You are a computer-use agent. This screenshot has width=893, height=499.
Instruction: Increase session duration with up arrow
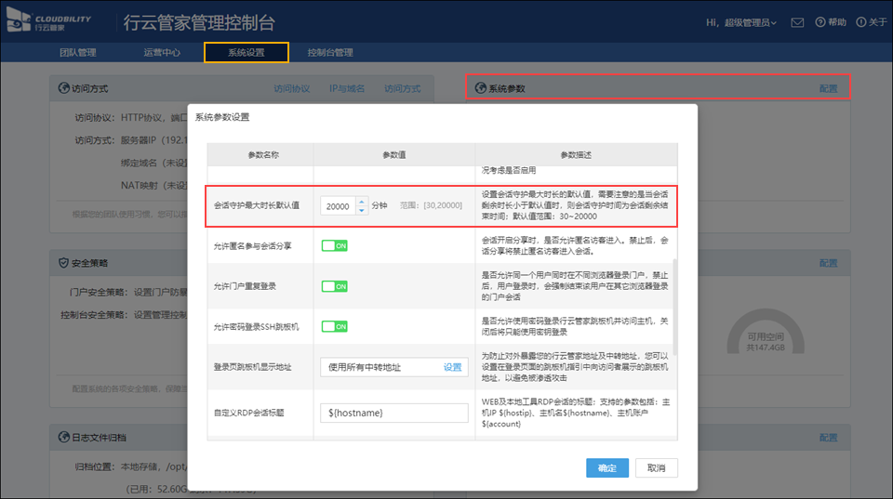362,201
